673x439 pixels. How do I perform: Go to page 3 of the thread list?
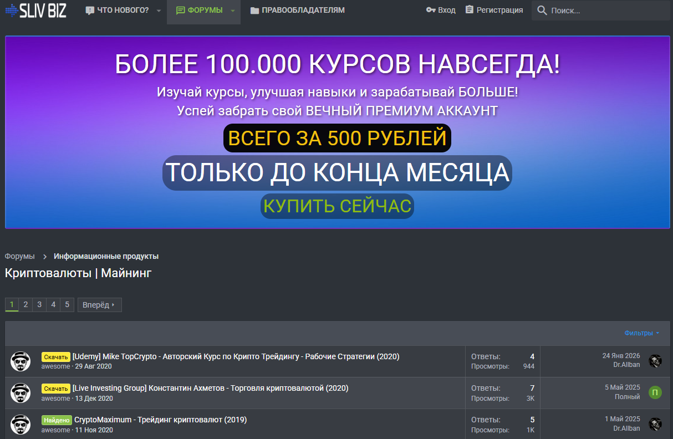pos(39,305)
